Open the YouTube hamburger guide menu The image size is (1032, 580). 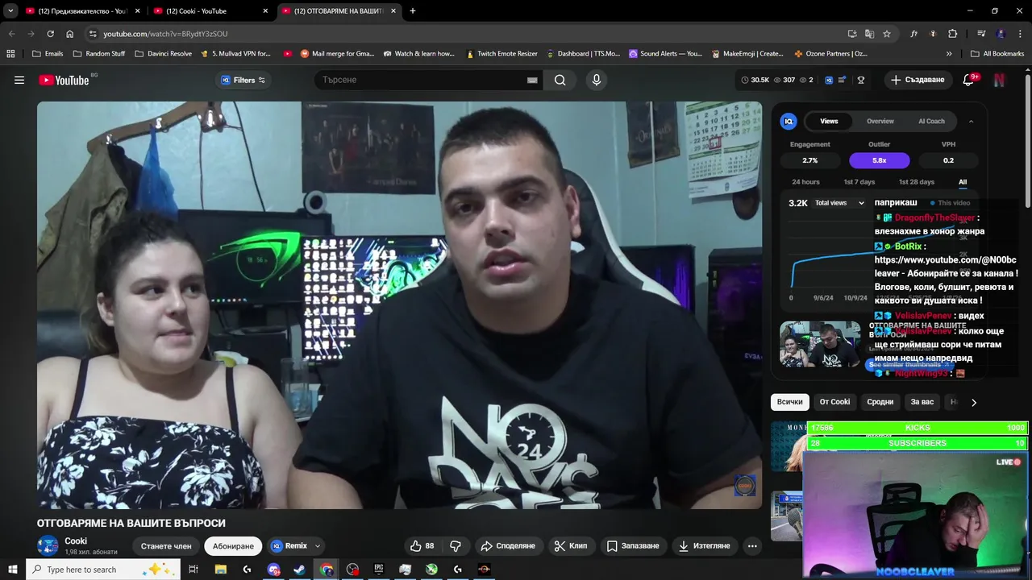19,80
